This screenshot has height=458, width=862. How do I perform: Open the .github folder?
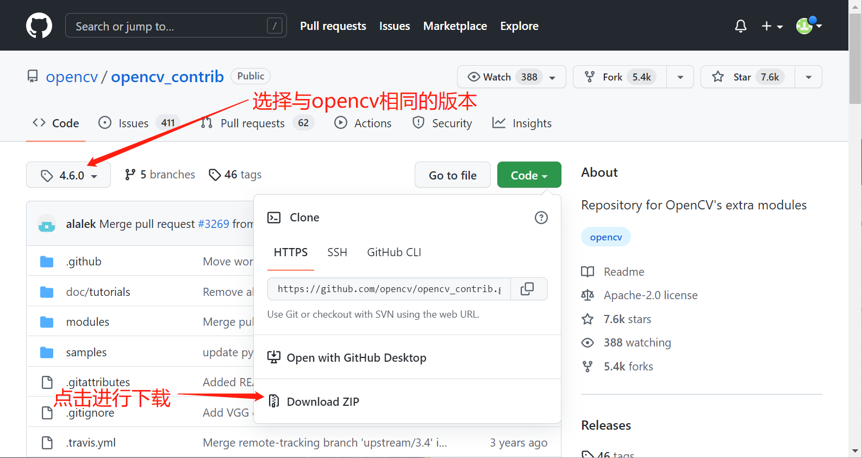point(84,262)
